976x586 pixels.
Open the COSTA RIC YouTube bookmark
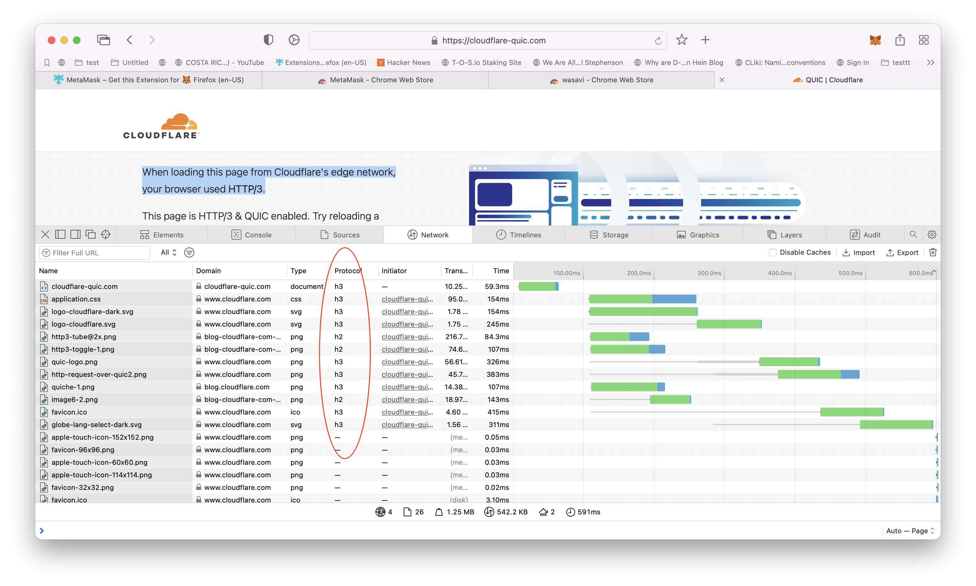pos(219,62)
